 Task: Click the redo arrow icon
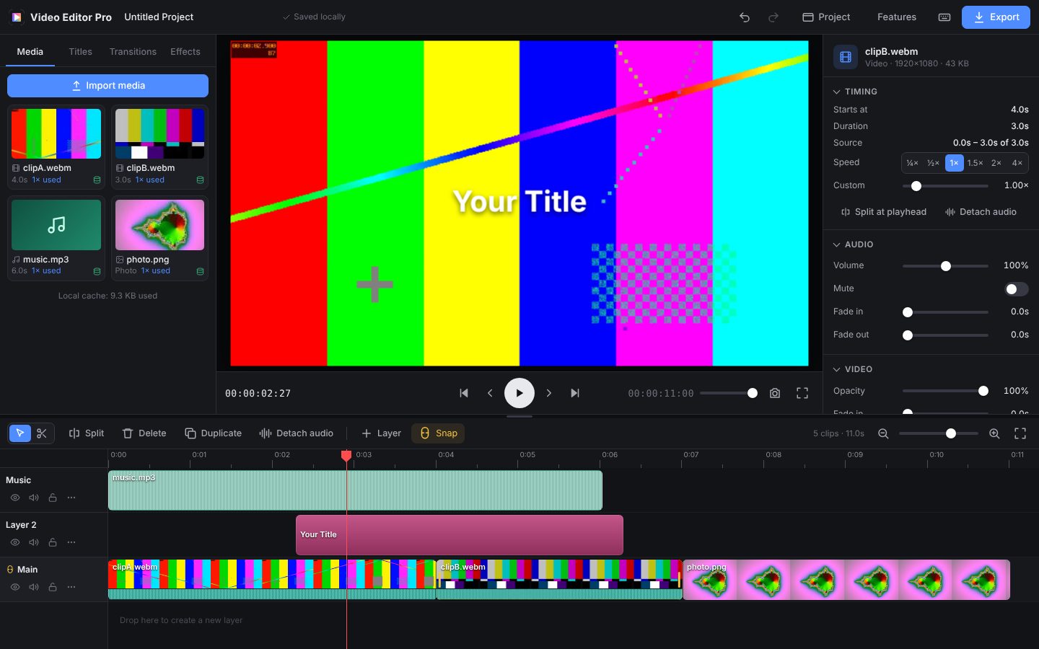[773, 17]
